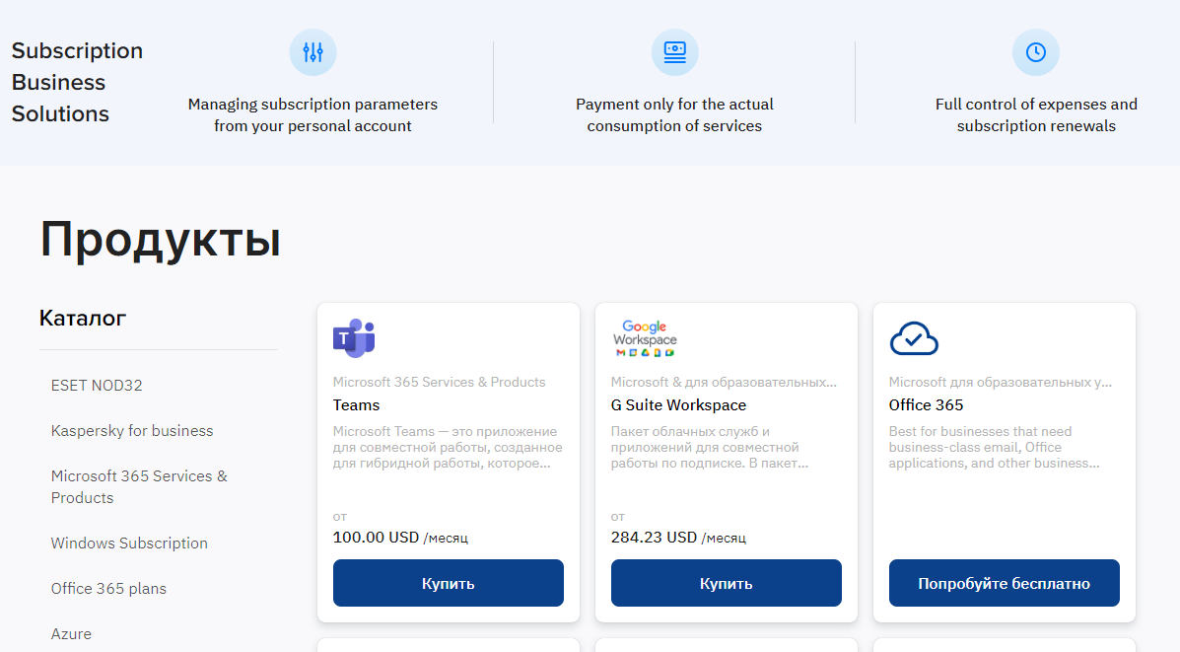
Task: Open ESET NOD32 catalog category
Action: click(x=97, y=386)
